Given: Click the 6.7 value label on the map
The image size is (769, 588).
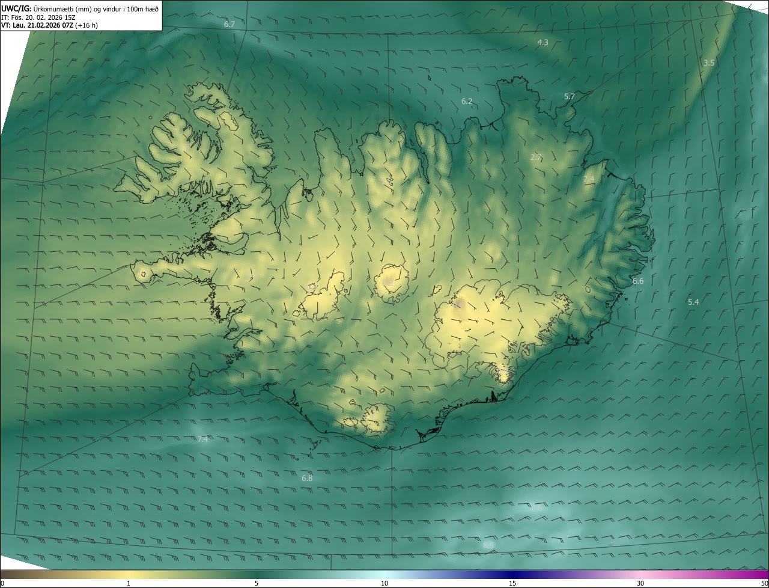Looking at the screenshot, I should pyautogui.click(x=229, y=24).
